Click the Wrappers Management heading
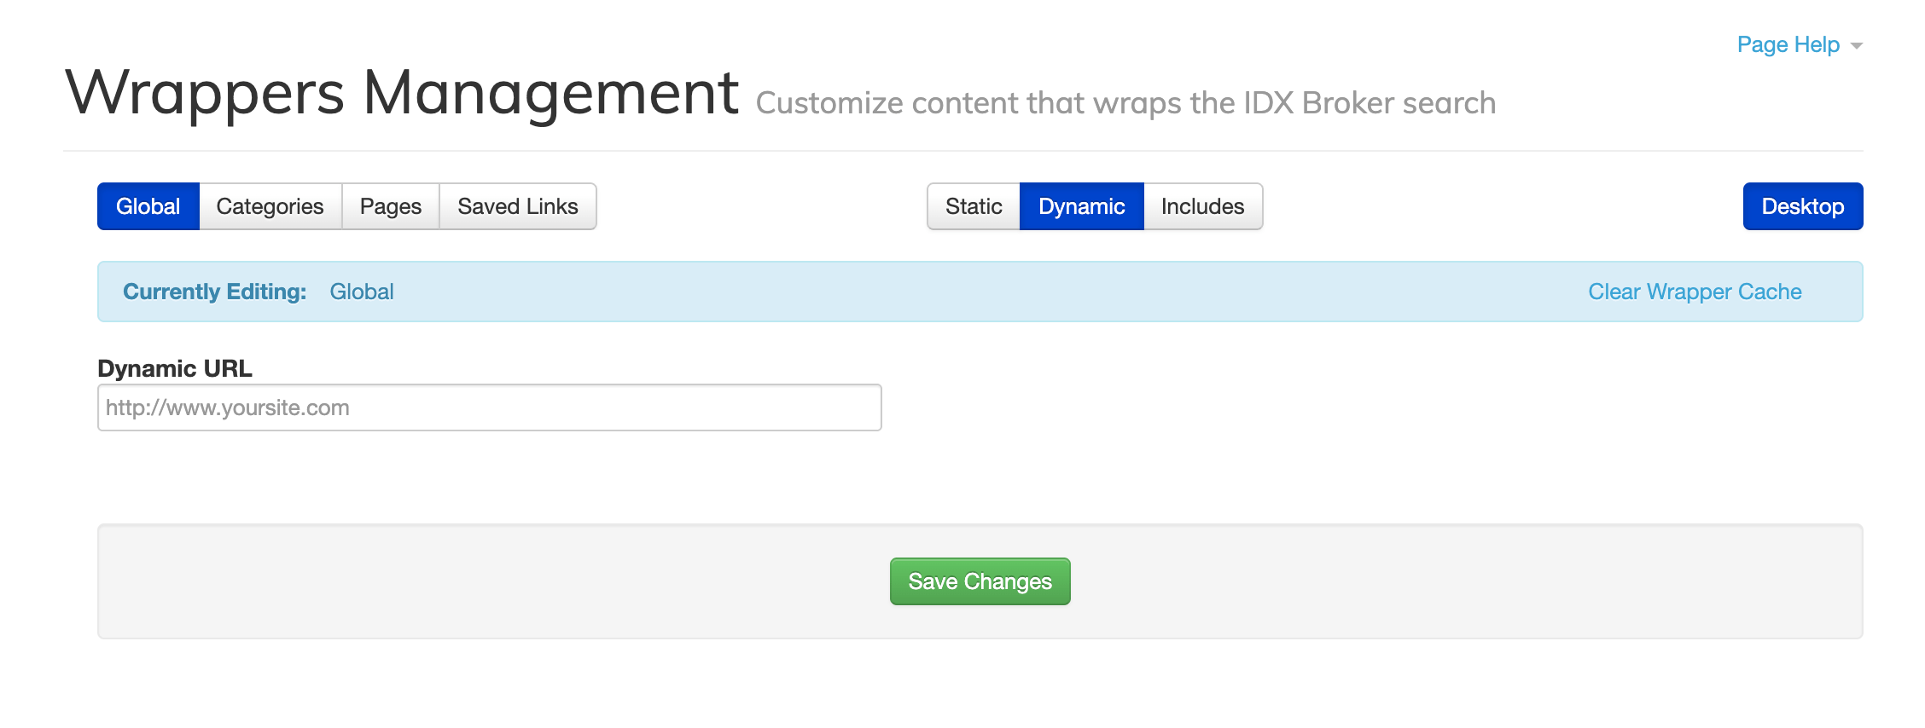Image resolution: width=1925 pixels, height=728 pixels. 401,94
